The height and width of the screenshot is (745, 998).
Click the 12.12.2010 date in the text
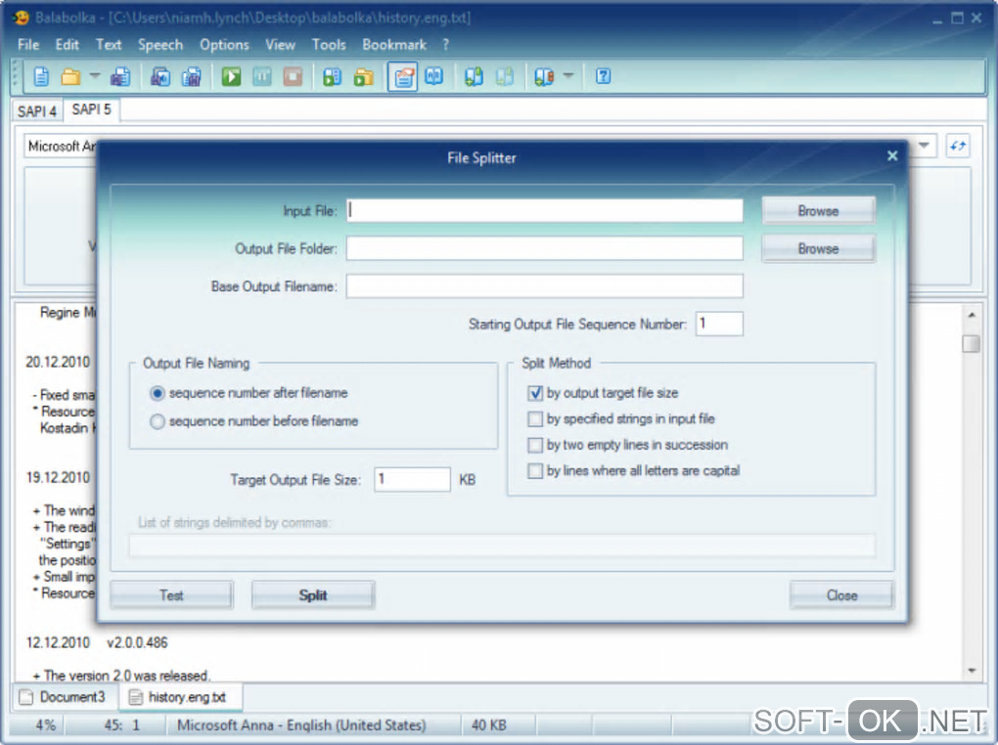[58, 642]
